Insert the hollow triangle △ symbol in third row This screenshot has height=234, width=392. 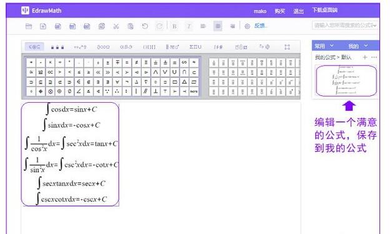click(x=184, y=82)
